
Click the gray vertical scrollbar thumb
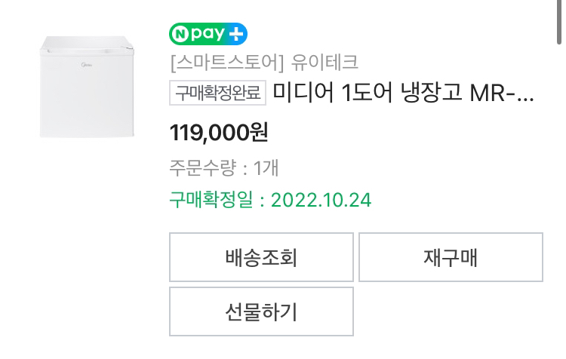[x=559, y=22]
